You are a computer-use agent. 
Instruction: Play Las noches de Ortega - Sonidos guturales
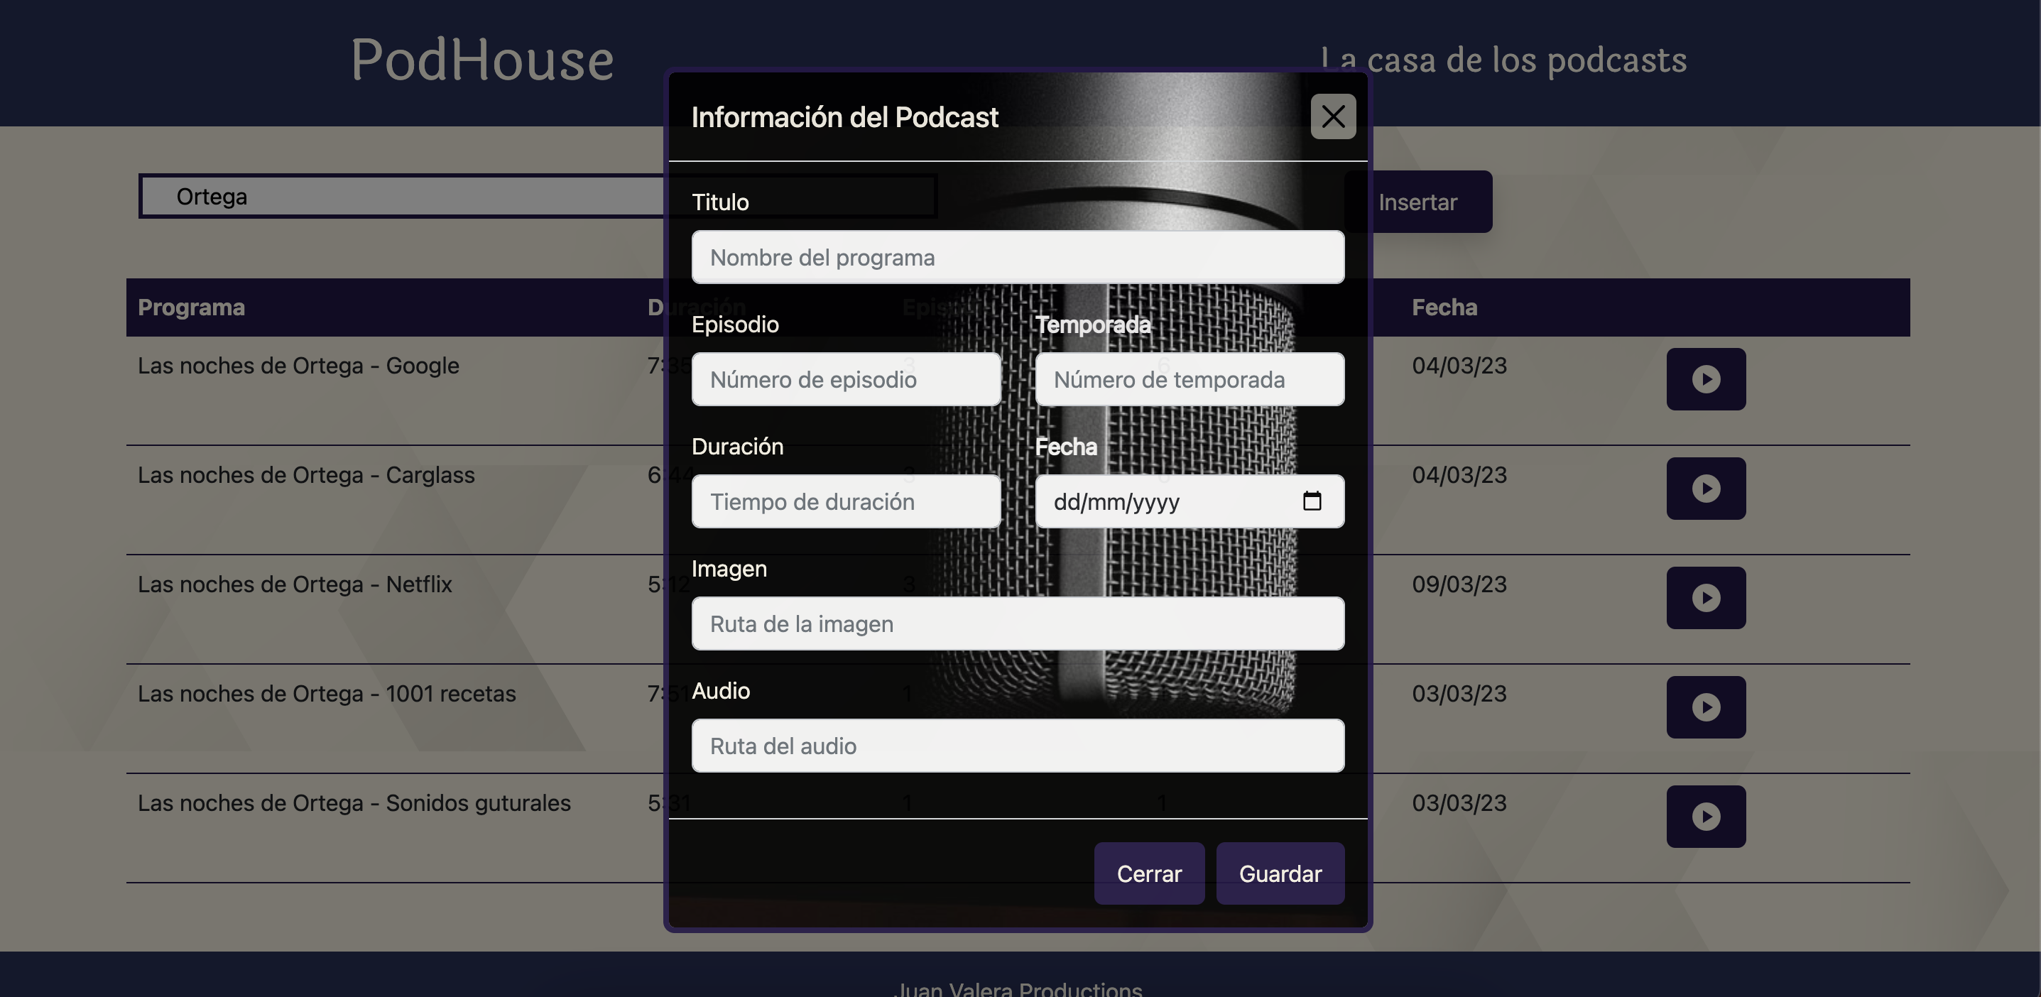click(x=1706, y=817)
